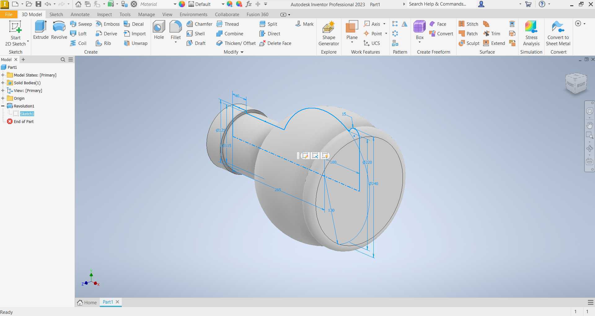Open Shape Generator
The image size is (595, 316).
point(329,33)
